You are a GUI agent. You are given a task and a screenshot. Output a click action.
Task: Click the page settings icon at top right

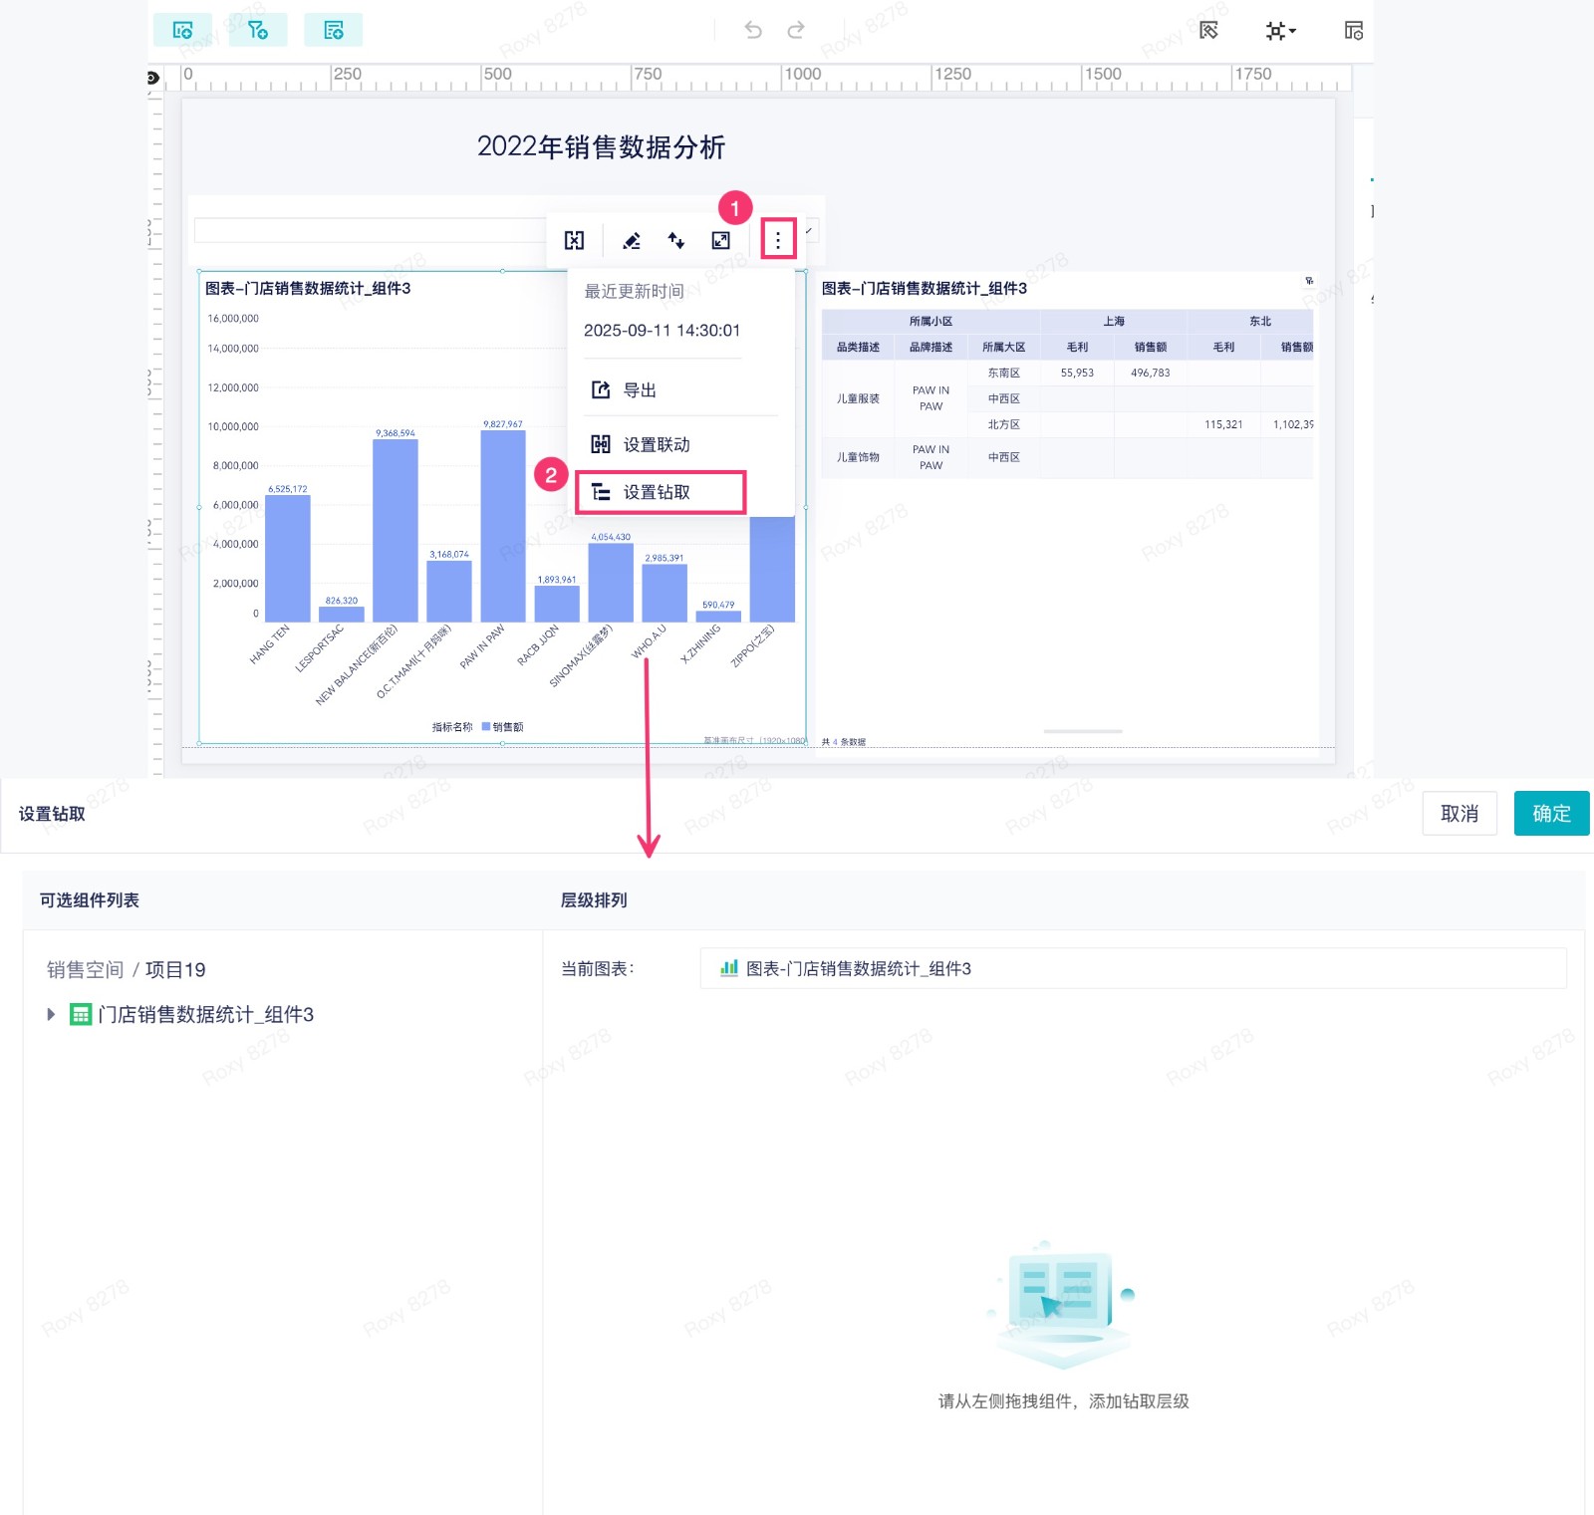(x=1353, y=31)
